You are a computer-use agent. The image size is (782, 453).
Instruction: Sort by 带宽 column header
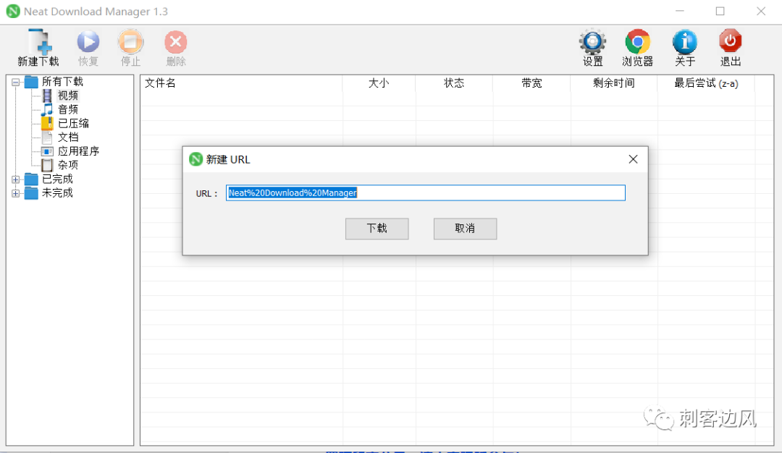pyautogui.click(x=531, y=83)
